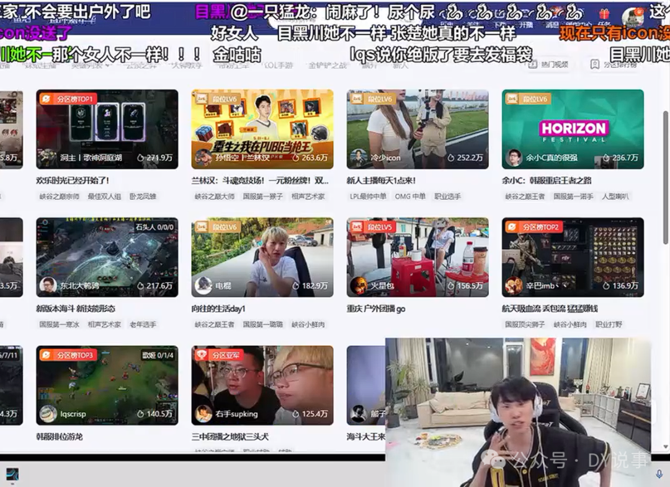Click lqscrisp streamer avatar

(x=48, y=414)
